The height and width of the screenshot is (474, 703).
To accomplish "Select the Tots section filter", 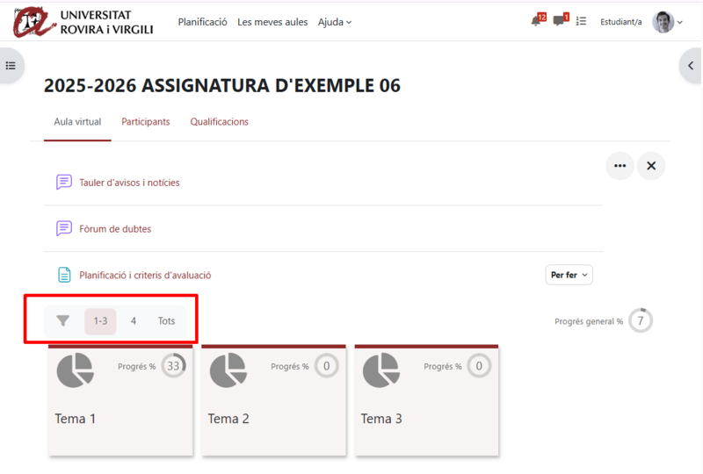I will pyautogui.click(x=166, y=321).
